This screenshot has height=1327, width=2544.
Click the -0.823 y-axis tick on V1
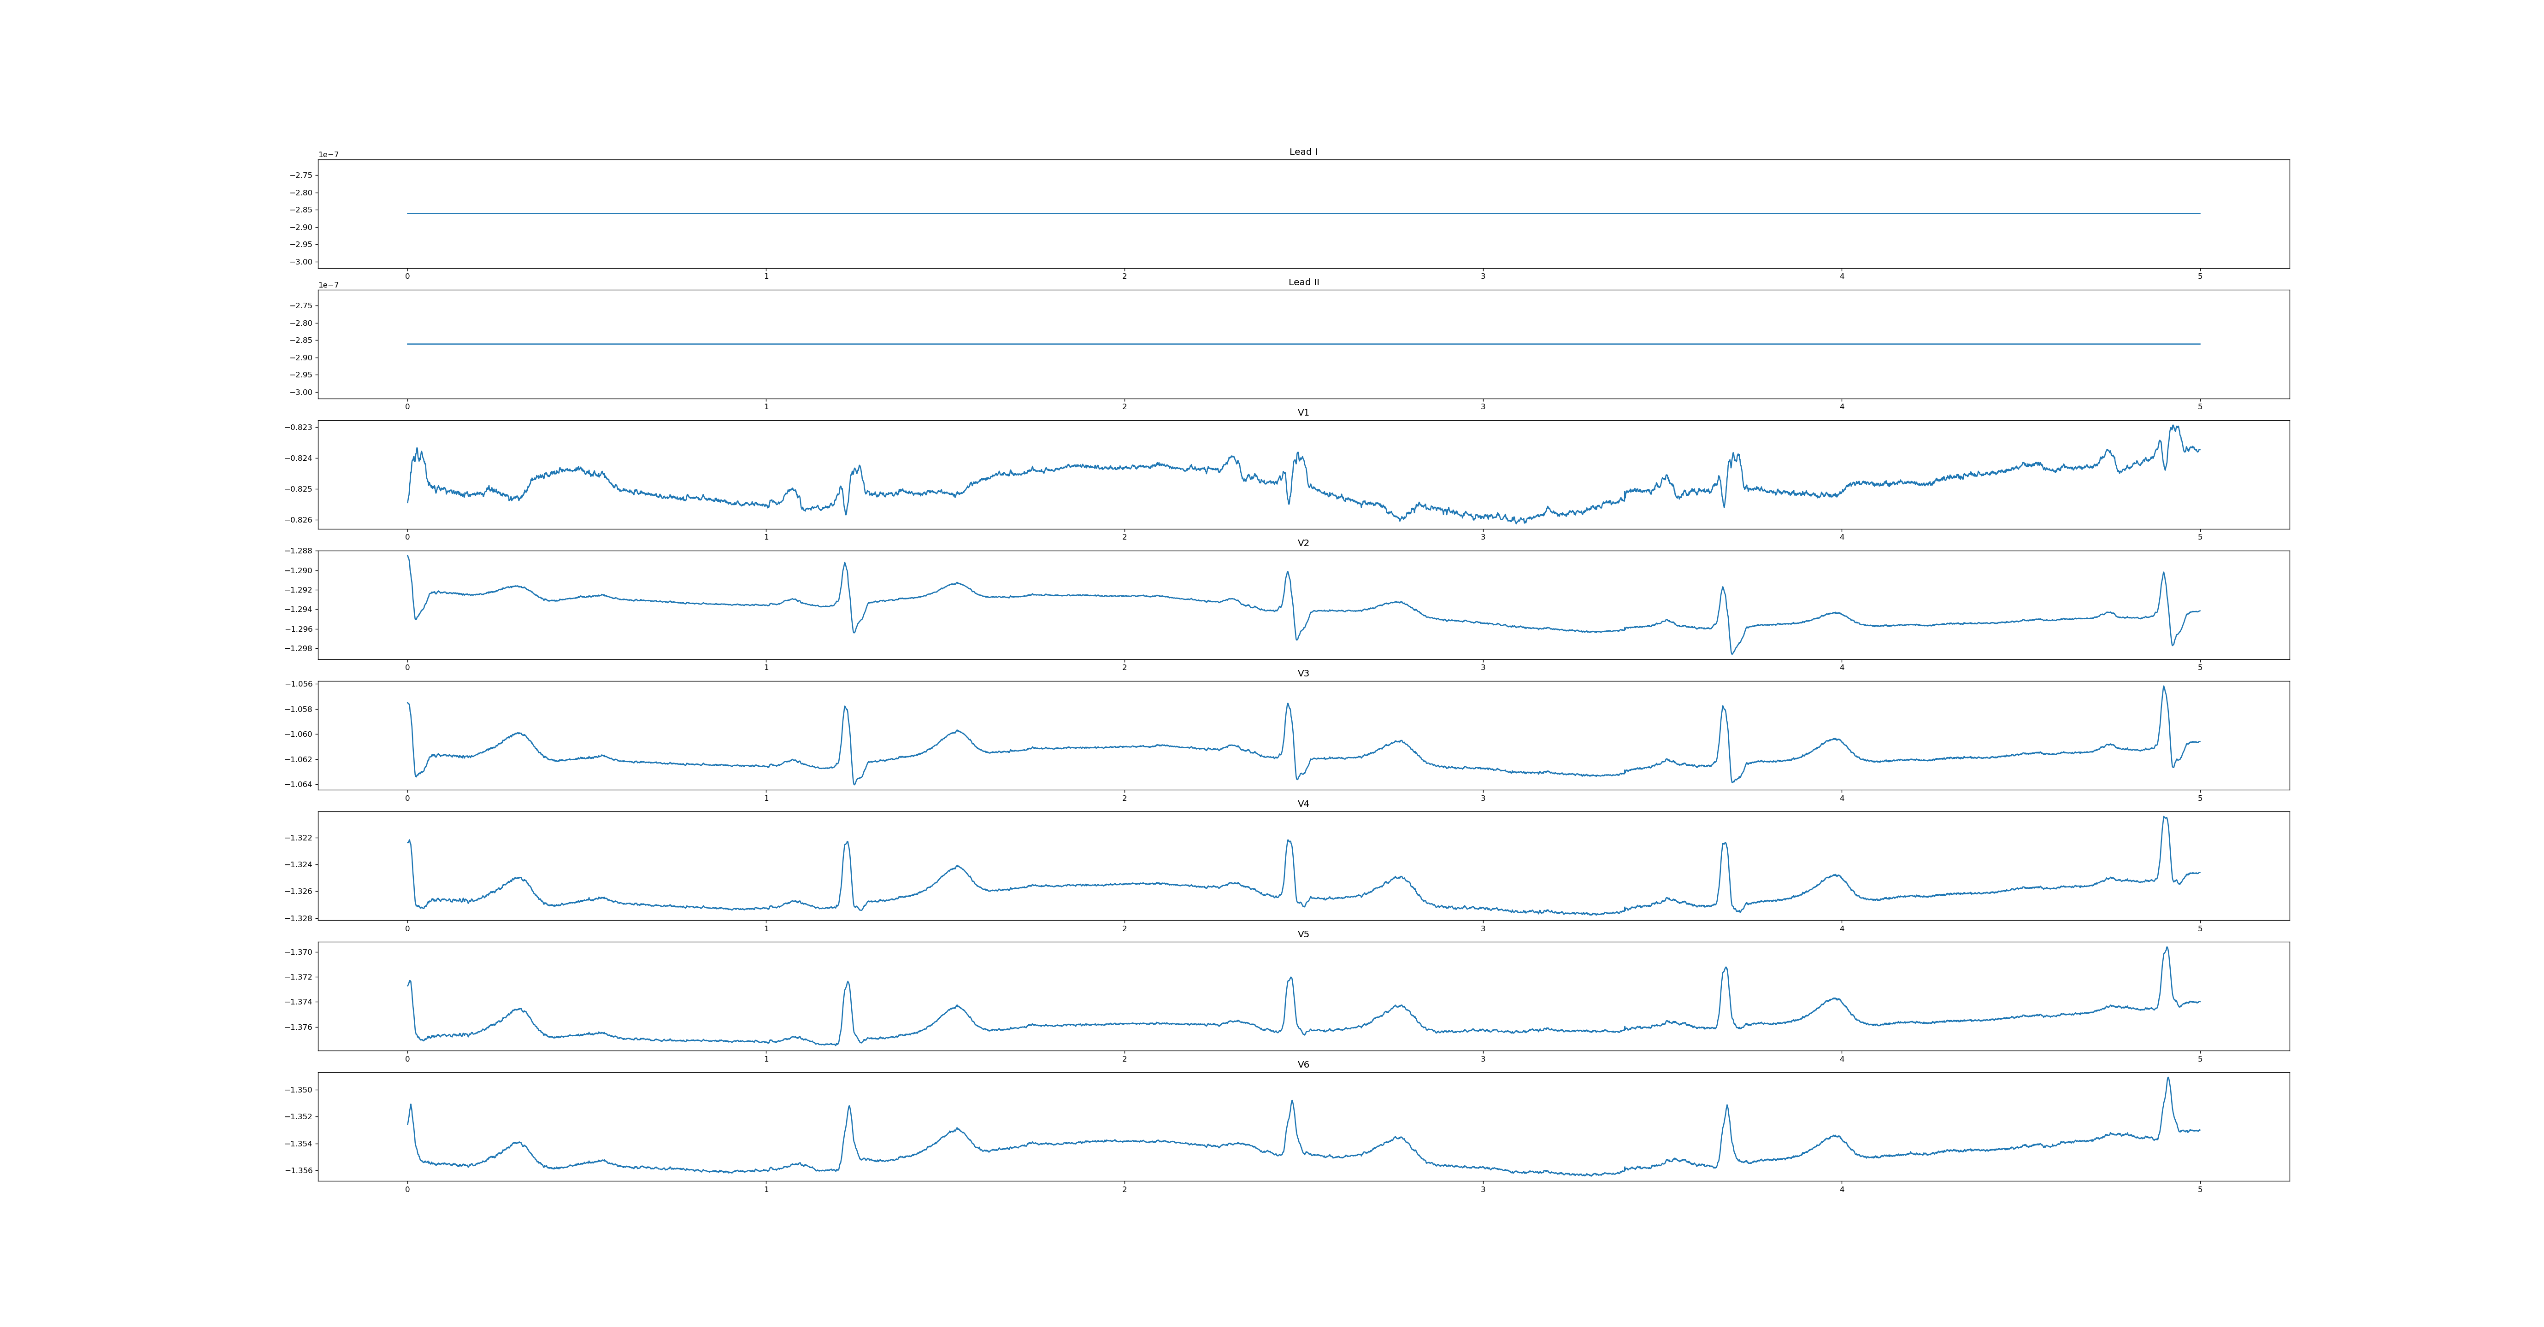[298, 428]
